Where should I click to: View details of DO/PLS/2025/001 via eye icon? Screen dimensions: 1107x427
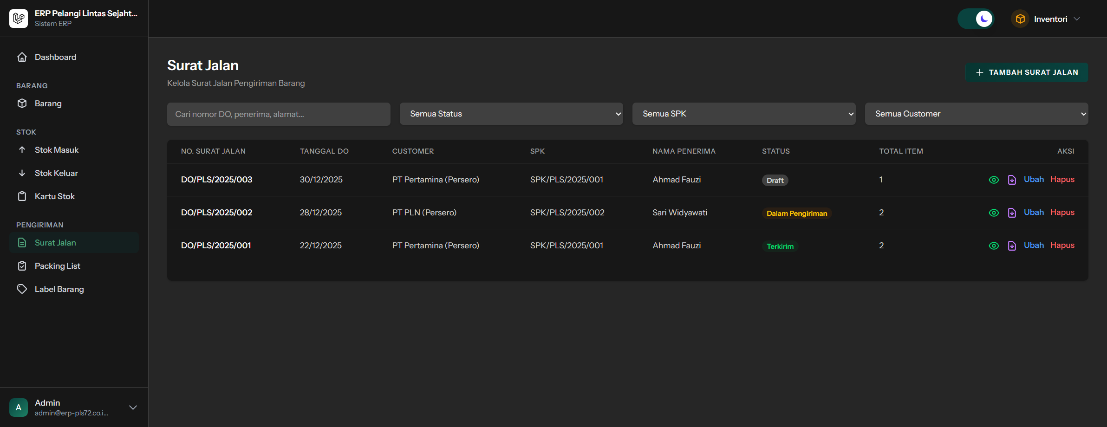point(994,246)
